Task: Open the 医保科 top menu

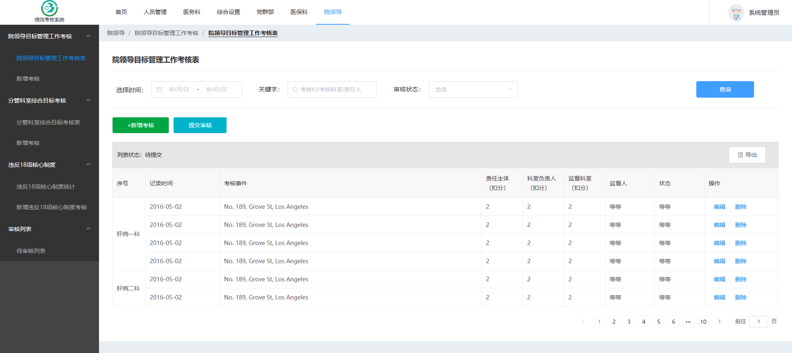Action: [x=299, y=12]
